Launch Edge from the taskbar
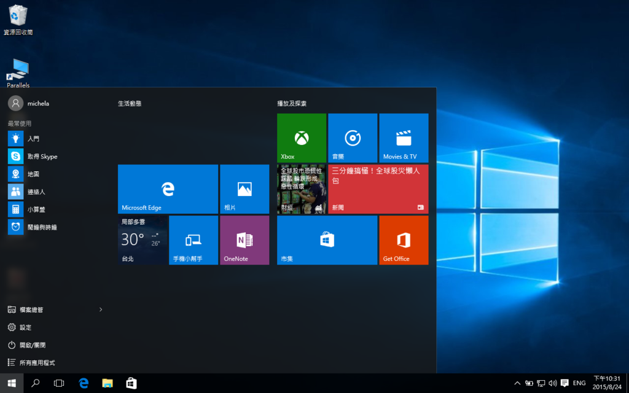The image size is (629, 393). click(84, 383)
